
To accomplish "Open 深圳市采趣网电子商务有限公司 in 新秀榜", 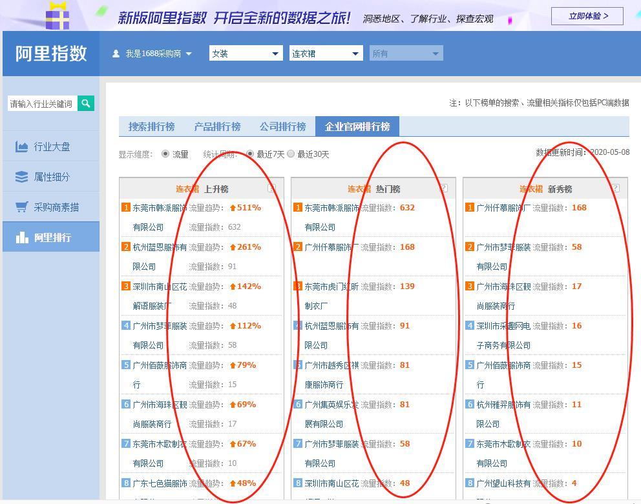I will (503, 336).
